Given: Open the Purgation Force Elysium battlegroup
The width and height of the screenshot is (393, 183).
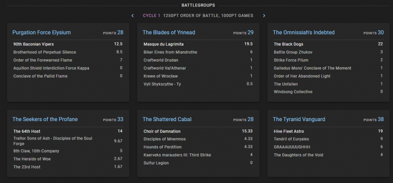Looking at the screenshot, I should point(41,33).
